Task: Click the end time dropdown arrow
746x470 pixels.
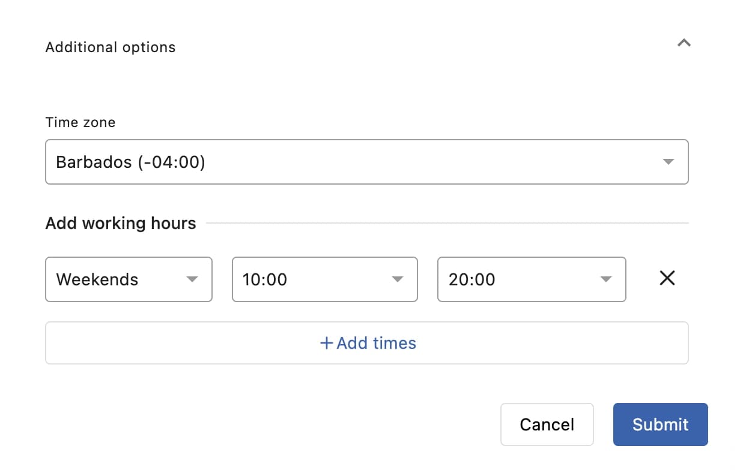Action: [x=605, y=279]
